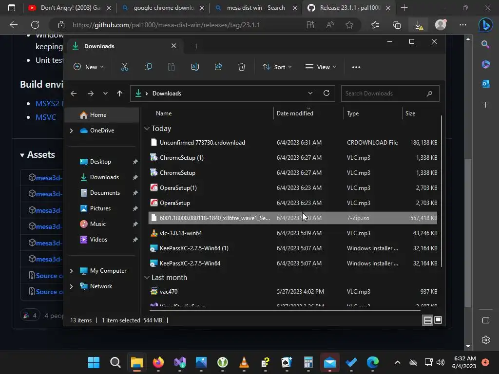
Task: Expand OneDrive in navigation pane
Action: coord(71,131)
